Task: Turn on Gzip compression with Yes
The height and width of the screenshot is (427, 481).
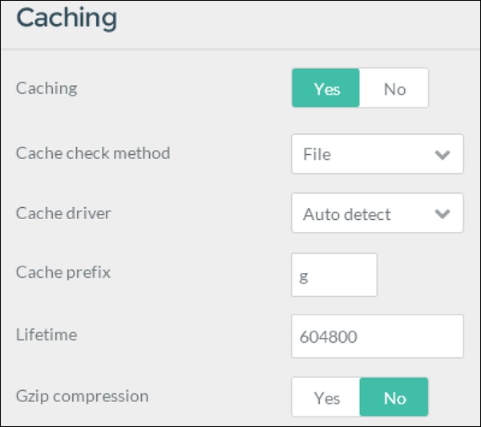Action: click(x=326, y=397)
